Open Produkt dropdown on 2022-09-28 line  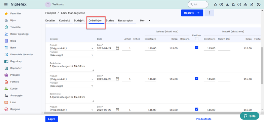[72, 79]
